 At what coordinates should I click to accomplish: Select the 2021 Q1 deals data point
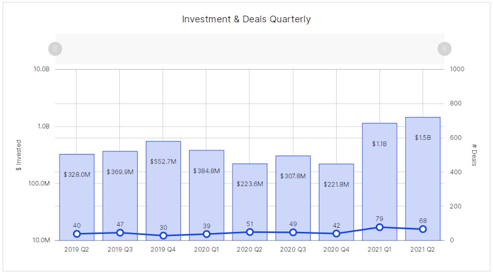(380, 227)
